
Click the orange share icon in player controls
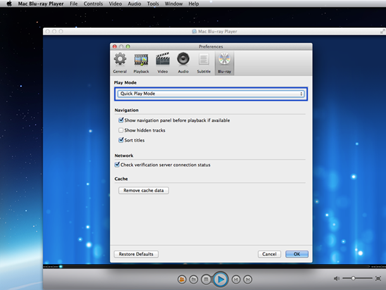182,279
